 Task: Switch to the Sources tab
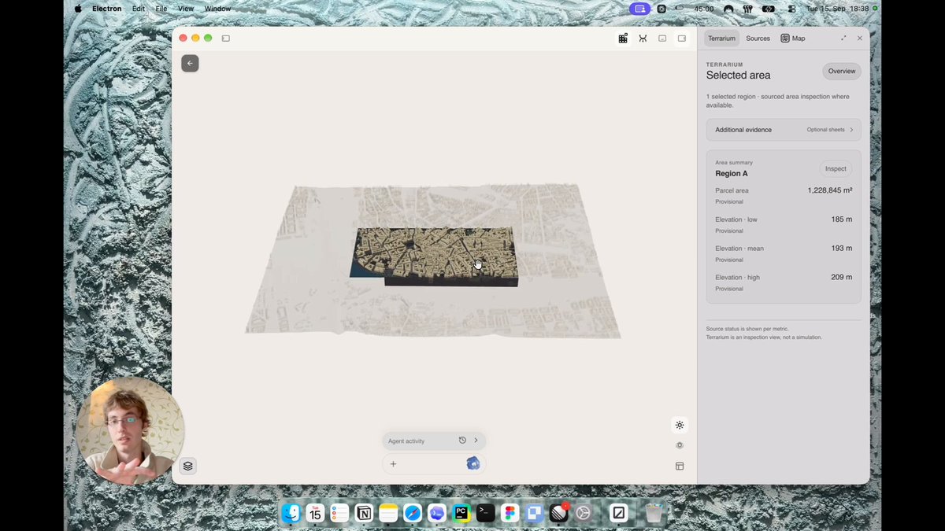pos(758,39)
